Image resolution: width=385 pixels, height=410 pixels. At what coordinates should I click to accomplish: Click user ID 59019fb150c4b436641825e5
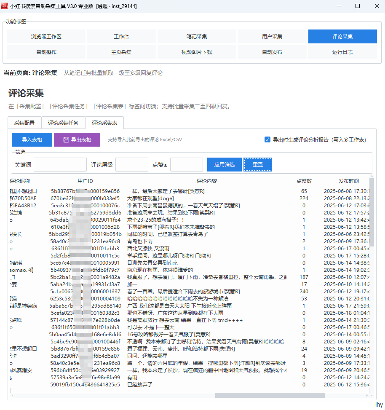[x=85, y=385]
